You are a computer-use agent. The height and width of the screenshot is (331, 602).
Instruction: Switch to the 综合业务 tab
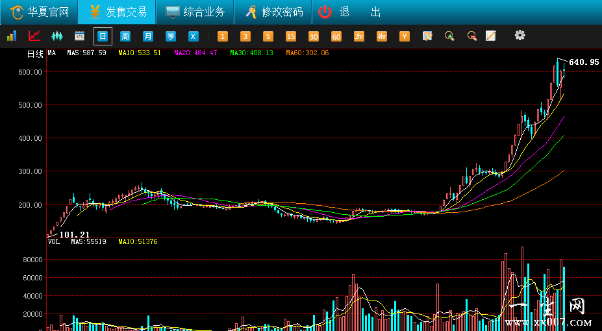(x=195, y=12)
